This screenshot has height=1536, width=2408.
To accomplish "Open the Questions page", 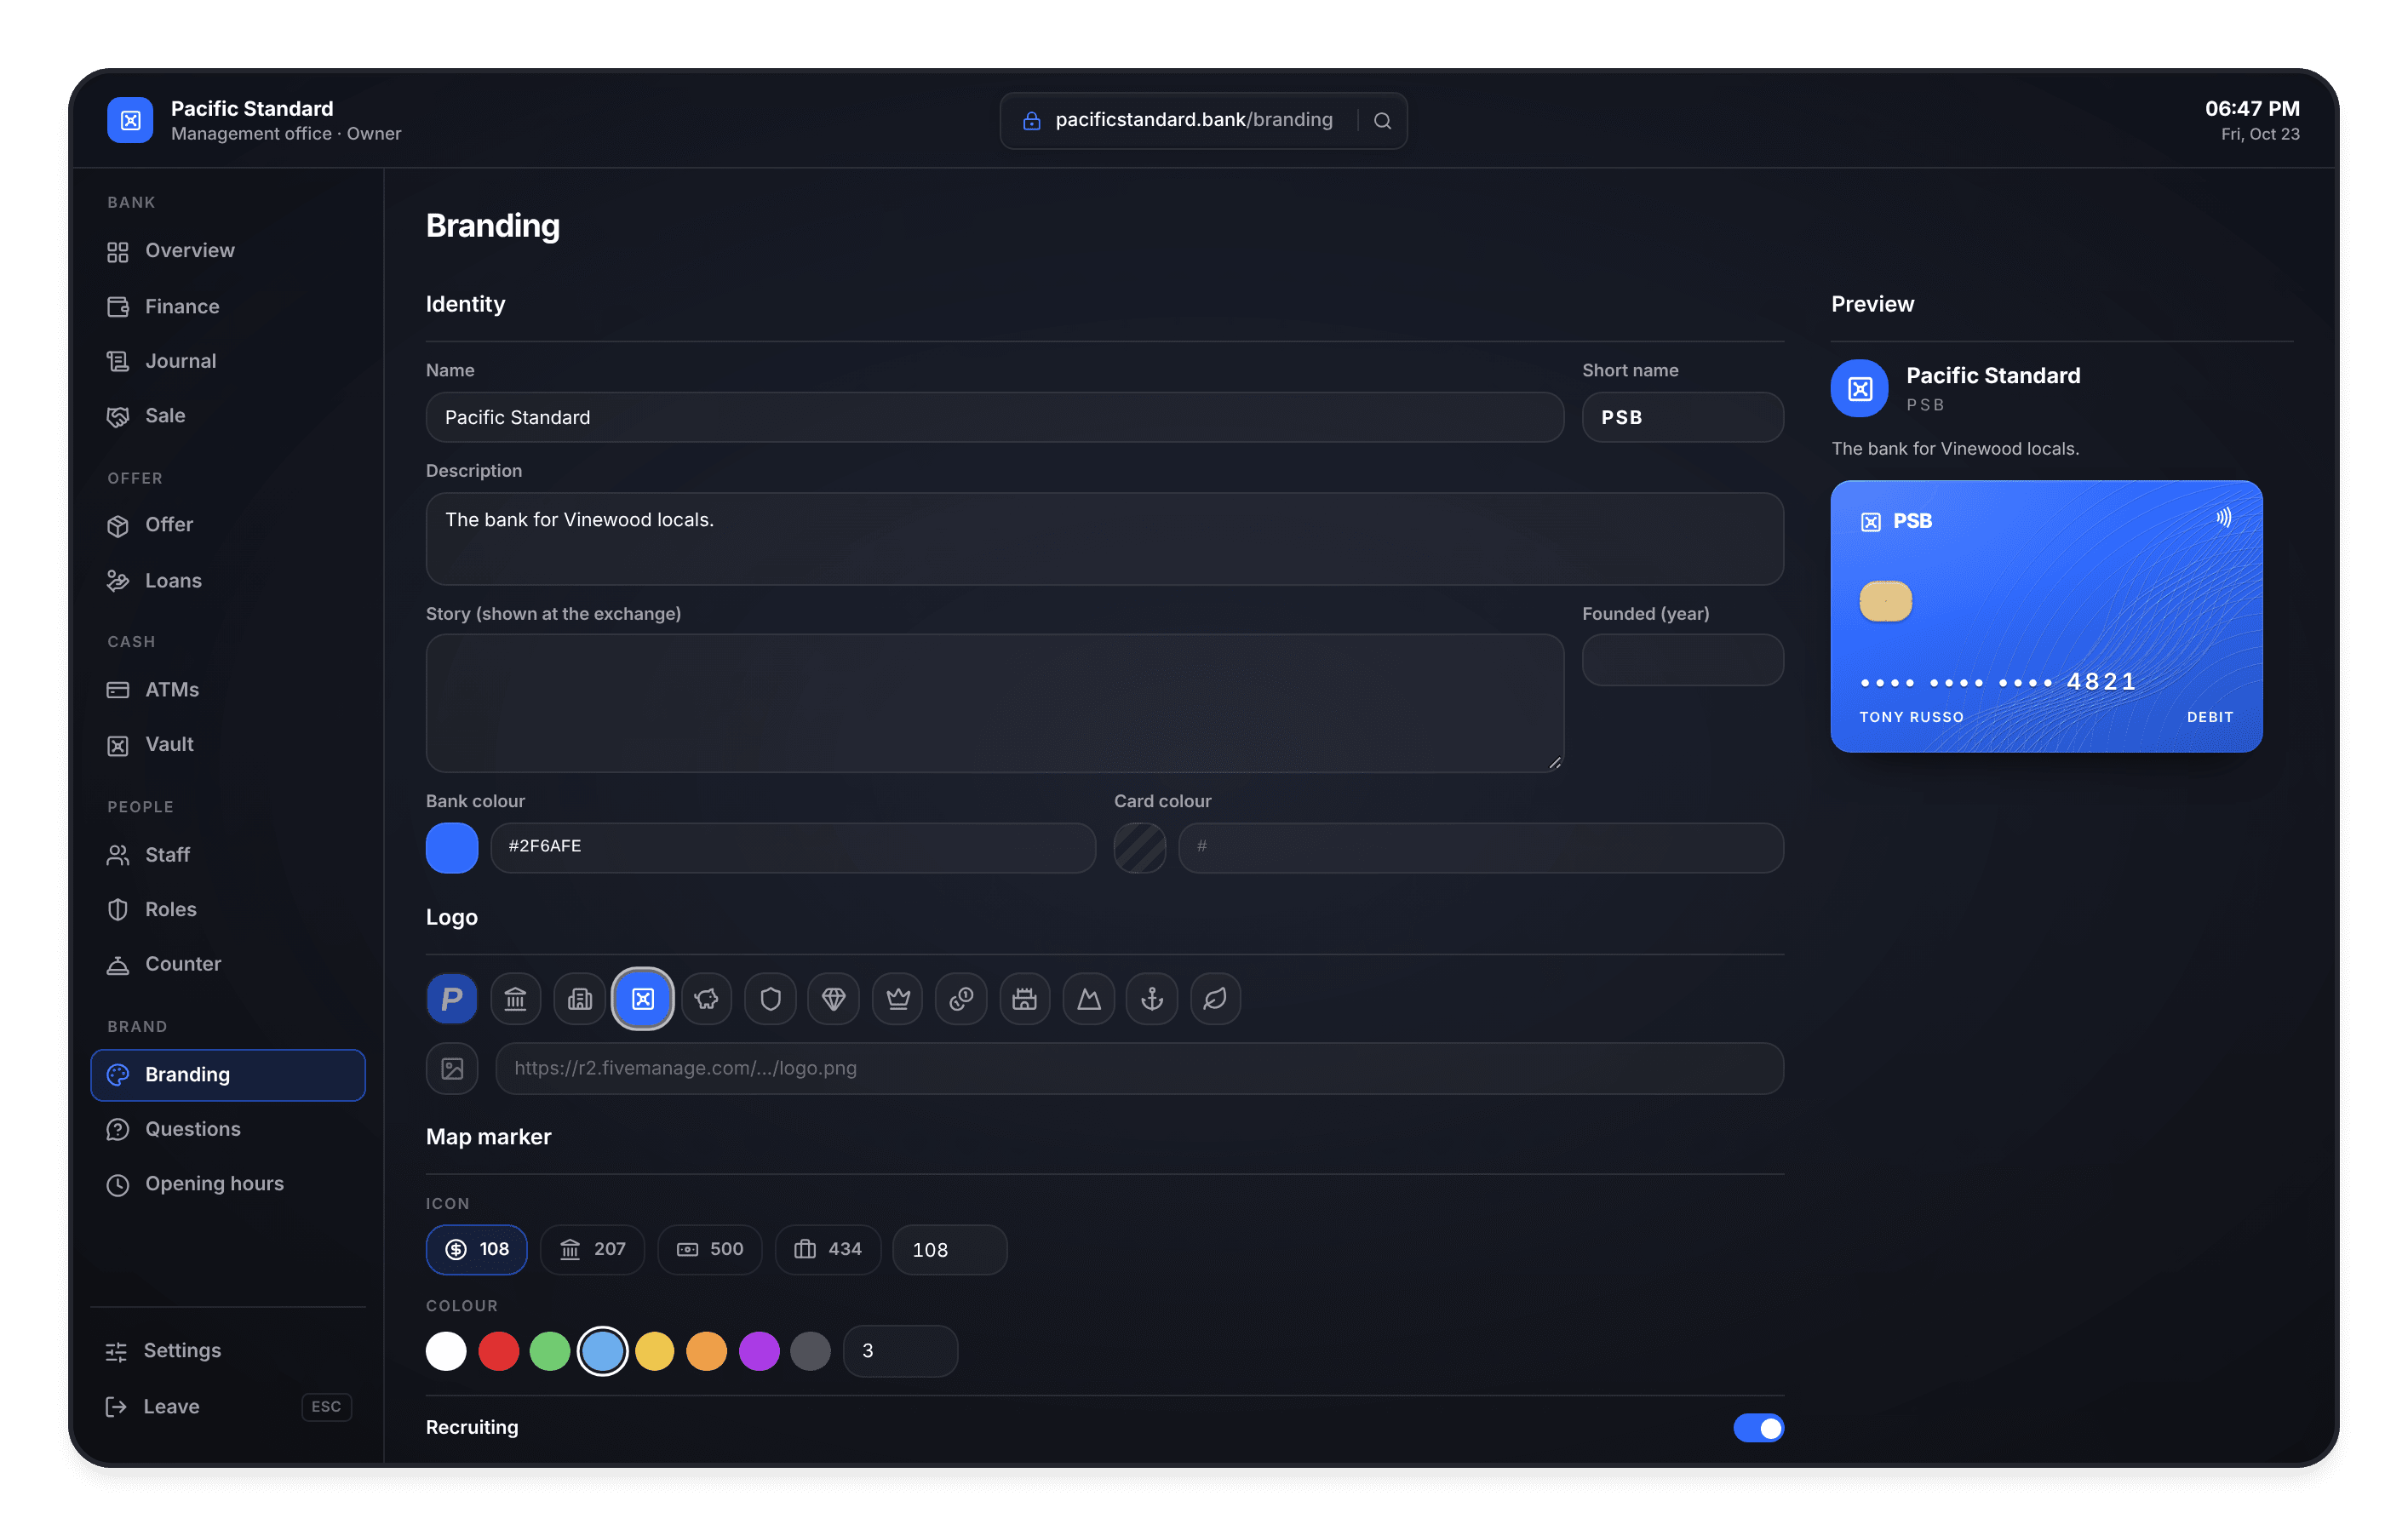I will click(x=228, y=1129).
